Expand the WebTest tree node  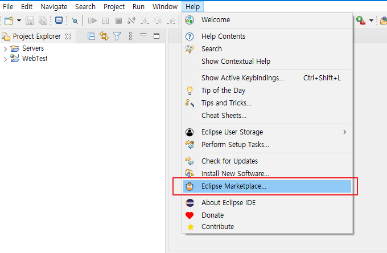tap(5, 59)
